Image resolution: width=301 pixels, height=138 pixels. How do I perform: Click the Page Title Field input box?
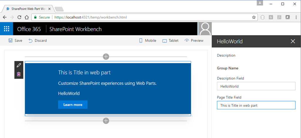(x=256, y=105)
